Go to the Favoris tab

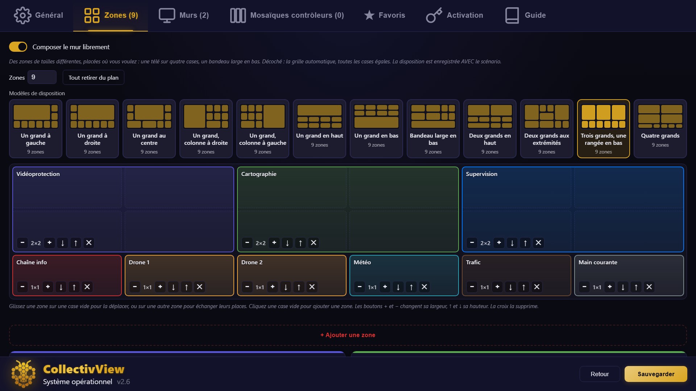click(385, 15)
